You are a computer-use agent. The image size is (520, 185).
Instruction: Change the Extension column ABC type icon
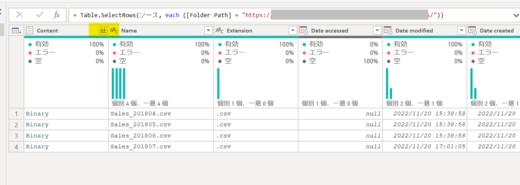click(x=219, y=31)
